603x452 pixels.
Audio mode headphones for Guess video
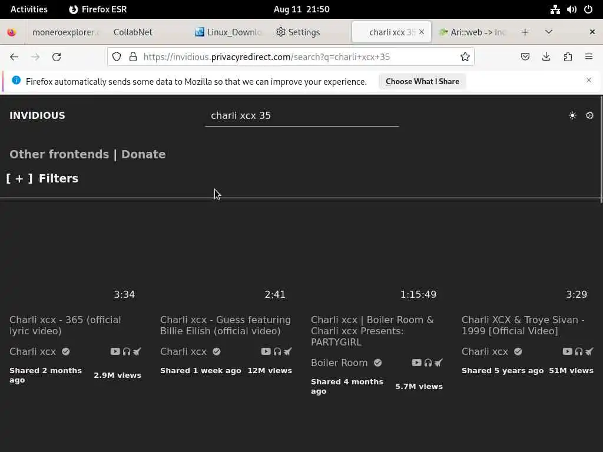coord(277,351)
